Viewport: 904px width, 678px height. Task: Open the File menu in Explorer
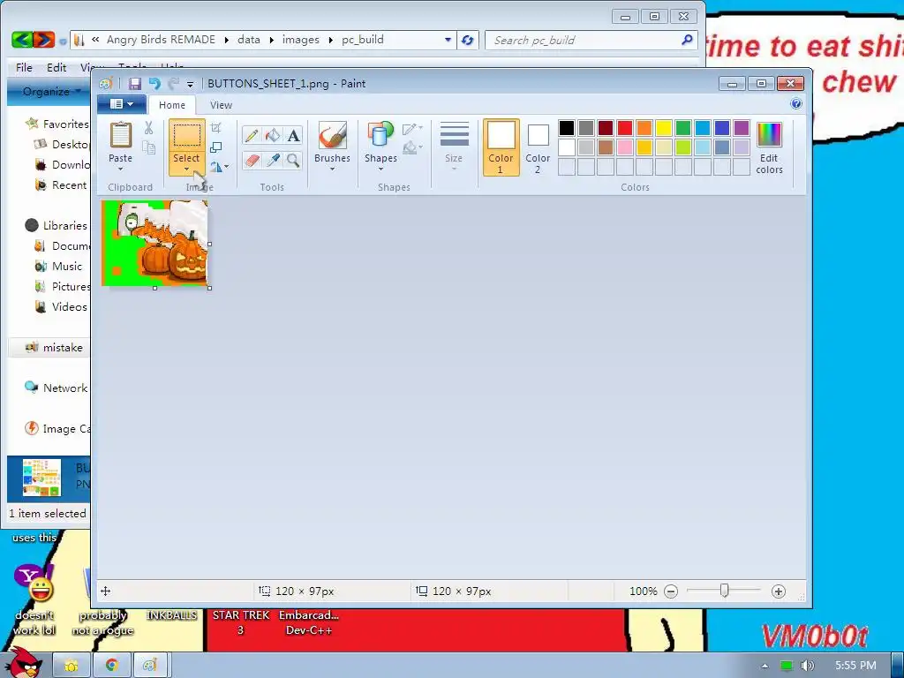click(x=24, y=67)
